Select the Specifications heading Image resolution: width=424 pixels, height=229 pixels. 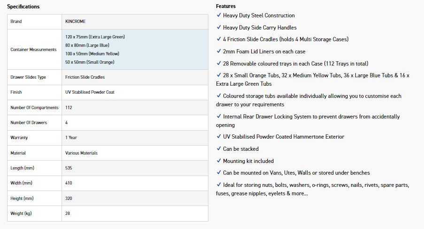coord(23,7)
